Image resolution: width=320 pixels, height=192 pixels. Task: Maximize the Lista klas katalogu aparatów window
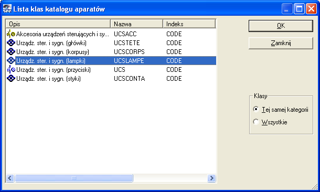[299, 9]
